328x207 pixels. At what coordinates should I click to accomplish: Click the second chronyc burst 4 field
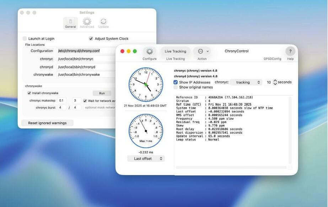tap(76, 107)
